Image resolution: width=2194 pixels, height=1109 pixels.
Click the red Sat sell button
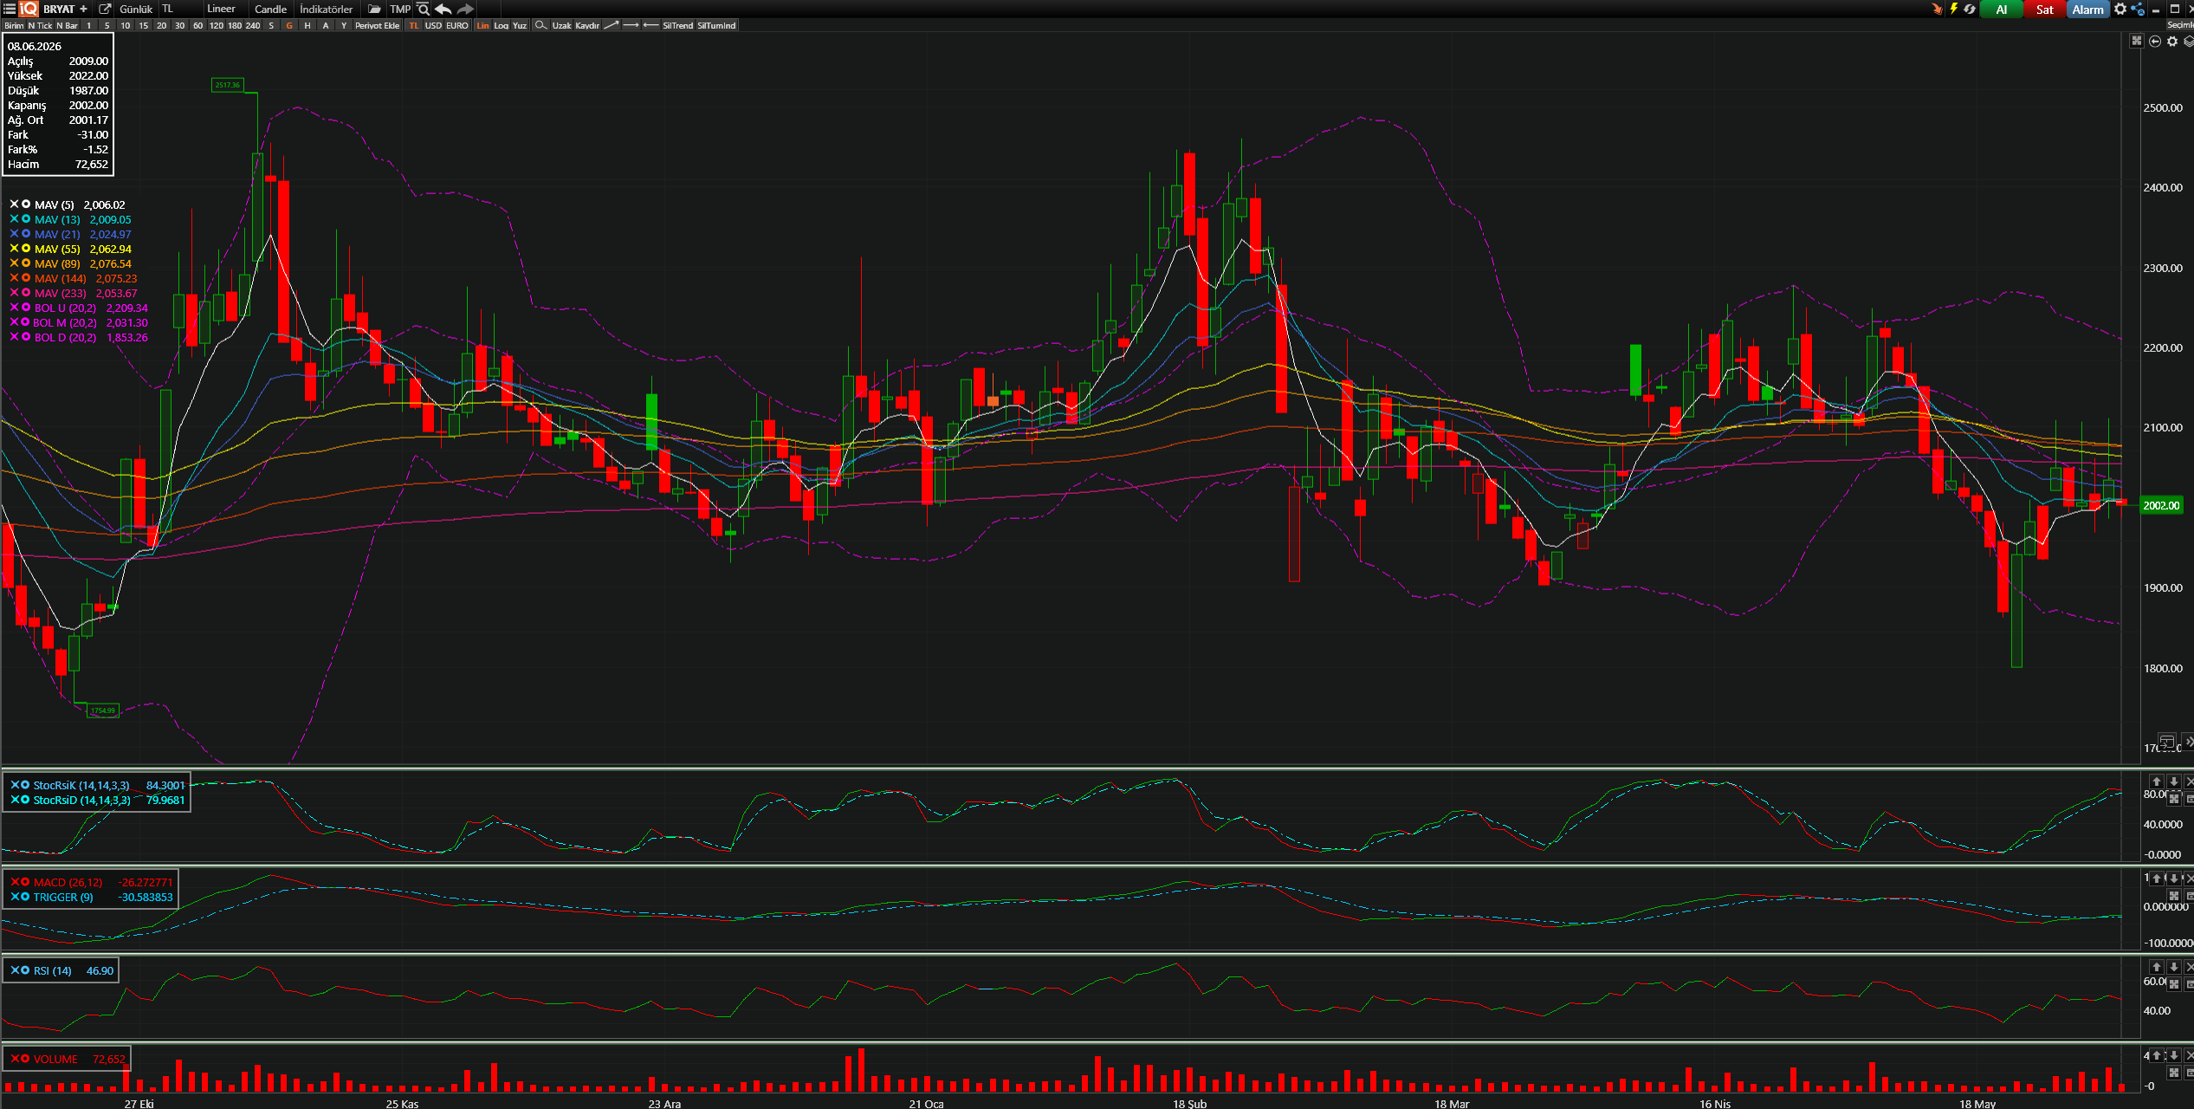pyautogui.click(x=2045, y=10)
